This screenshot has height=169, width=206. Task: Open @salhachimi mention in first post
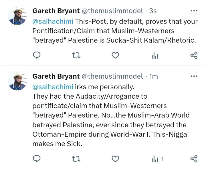click(x=53, y=21)
